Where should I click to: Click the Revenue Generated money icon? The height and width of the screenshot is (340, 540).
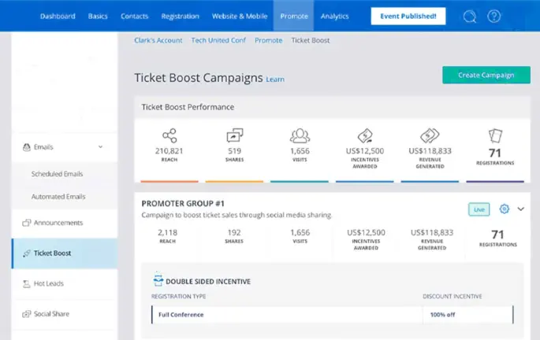[430, 135]
